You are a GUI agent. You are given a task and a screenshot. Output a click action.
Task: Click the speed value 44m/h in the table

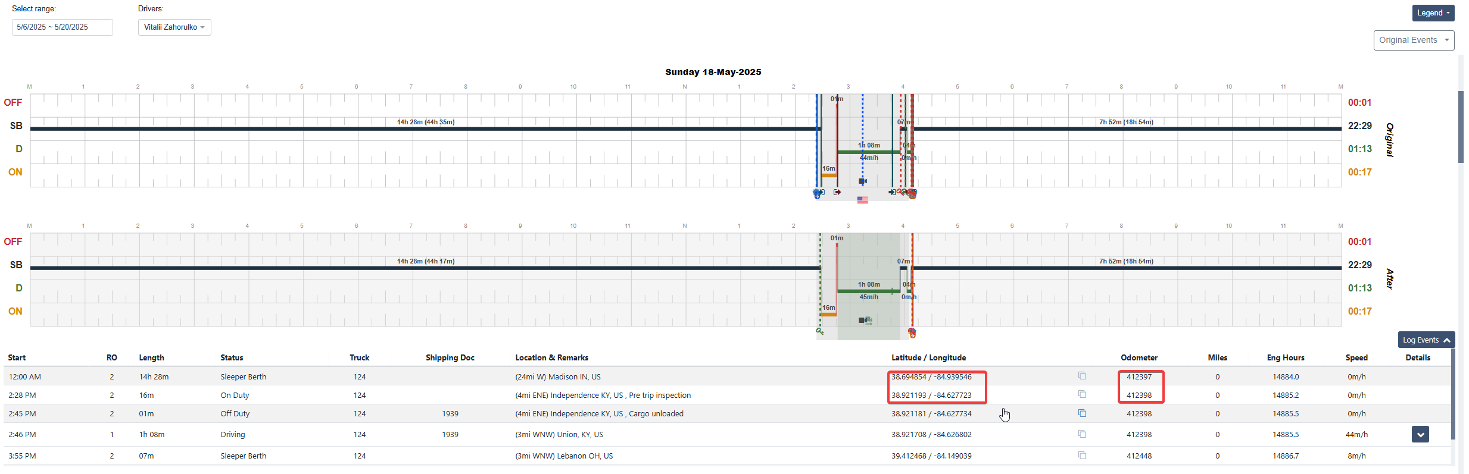pyautogui.click(x=1356, y=434)
